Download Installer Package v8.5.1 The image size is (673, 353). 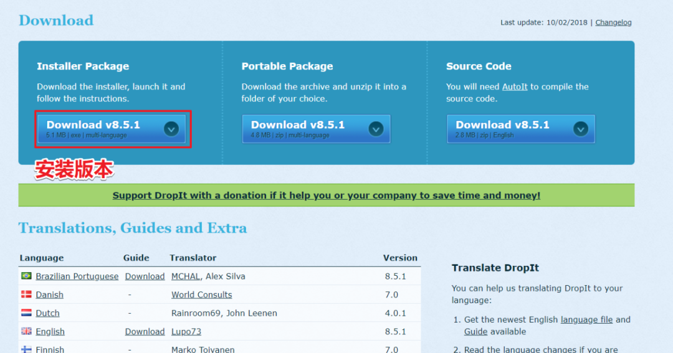tap(111, 129)
